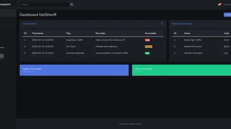Click the yellow Medium severity badge
The width and height of the screenshot is (231, 129).
[x=148, y=47]
